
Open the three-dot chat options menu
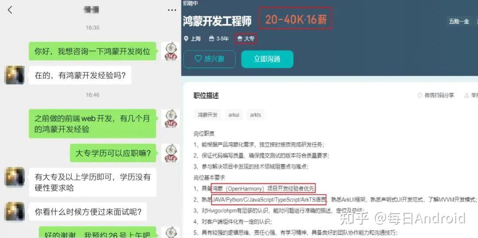point(172,10)
